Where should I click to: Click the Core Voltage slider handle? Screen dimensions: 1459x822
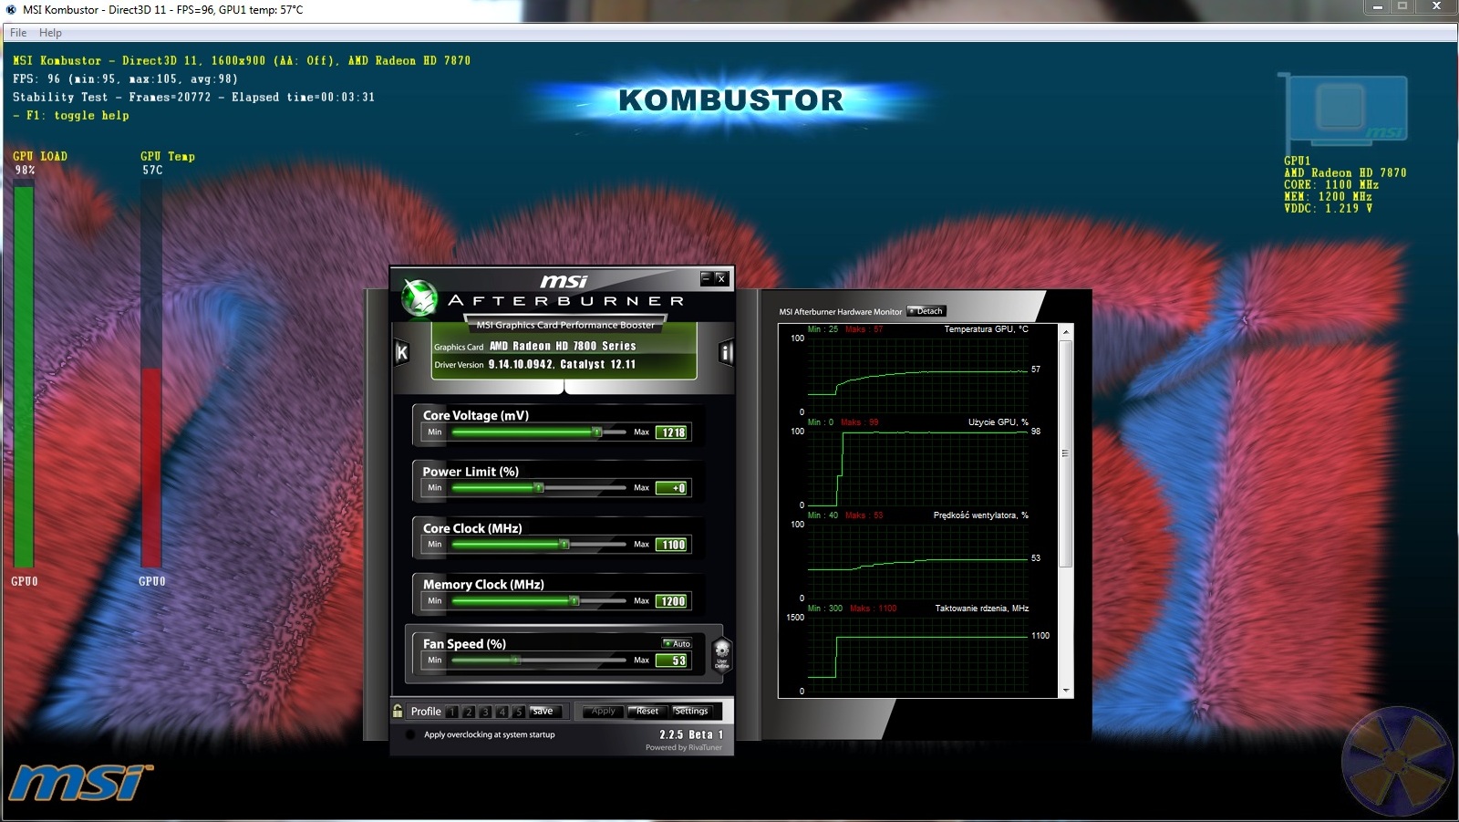[597, 432]
